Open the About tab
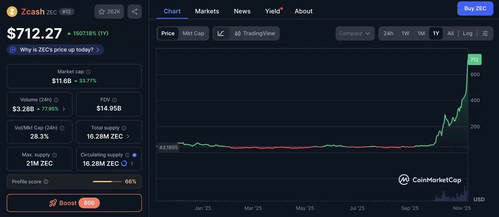Viewport: 499px width, 217px height. (303, 11)
